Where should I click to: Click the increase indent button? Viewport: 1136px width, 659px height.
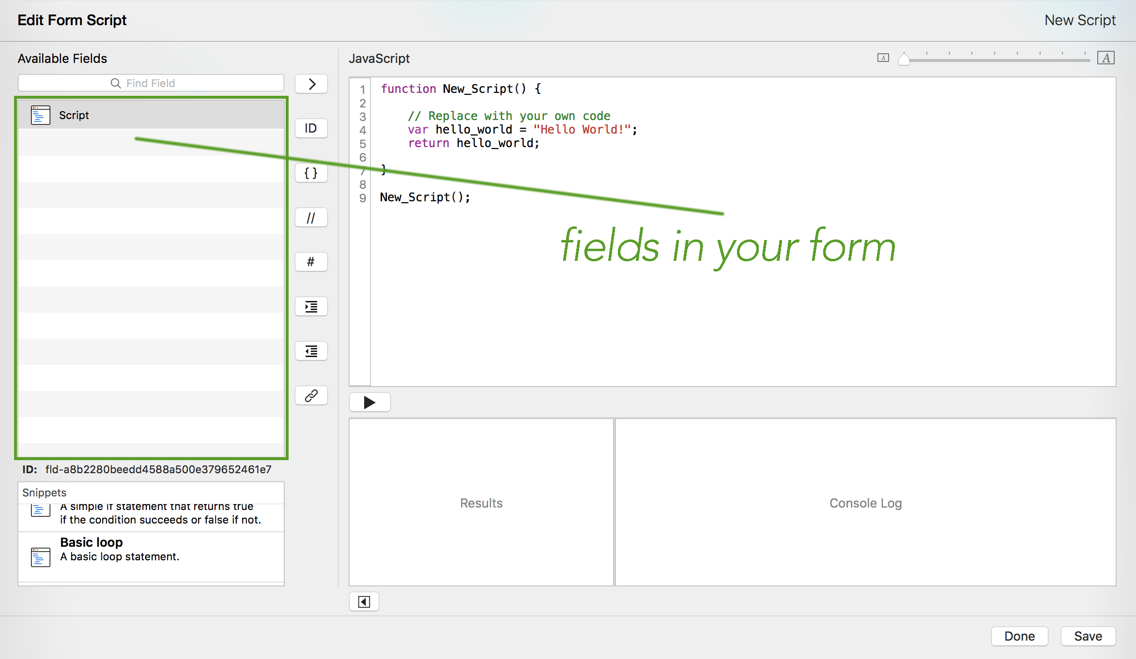pyautogui.click(x=311, y=307)
